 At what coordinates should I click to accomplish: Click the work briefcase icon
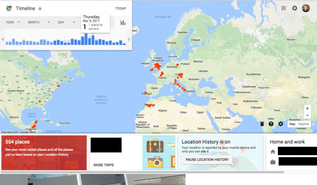(x=273, y=162)
